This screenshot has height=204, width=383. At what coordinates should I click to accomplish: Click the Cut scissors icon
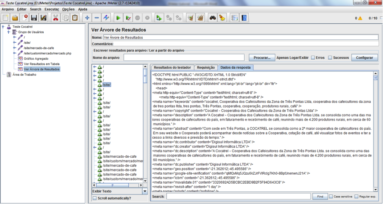56,18
